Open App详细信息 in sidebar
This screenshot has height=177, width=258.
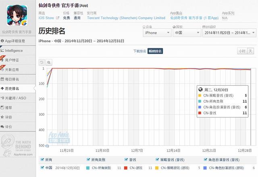click(18, 41)
